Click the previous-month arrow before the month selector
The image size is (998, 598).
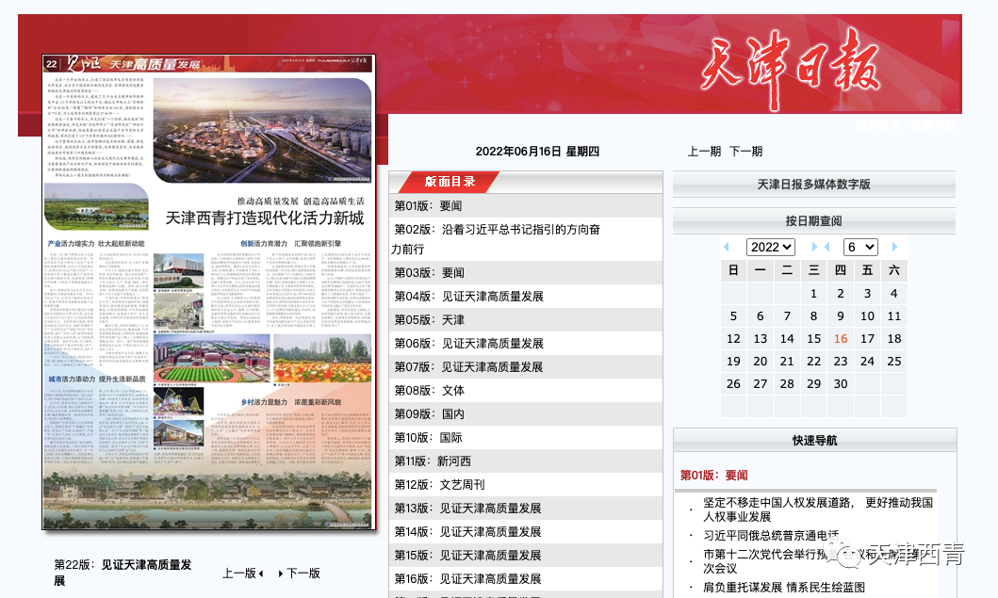(826, 247)
